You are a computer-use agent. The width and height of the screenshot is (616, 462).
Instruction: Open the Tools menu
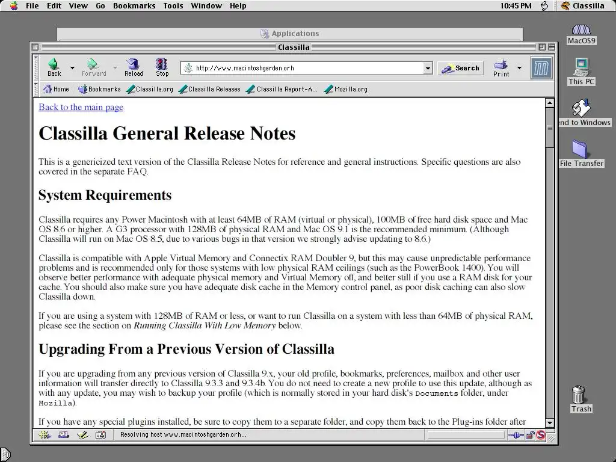[x=173, y=6]
